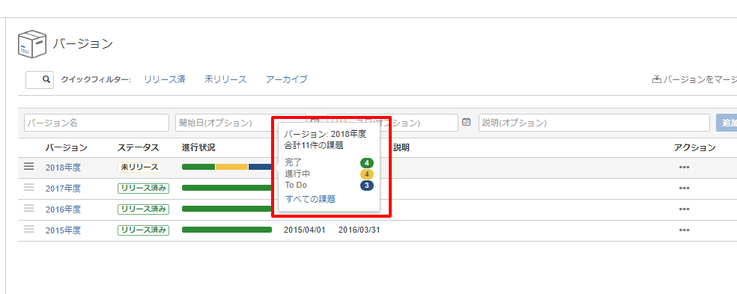Click the versions box icon
Screen dimensions: 737x294
pyautogui.click(x=32, y=45)
